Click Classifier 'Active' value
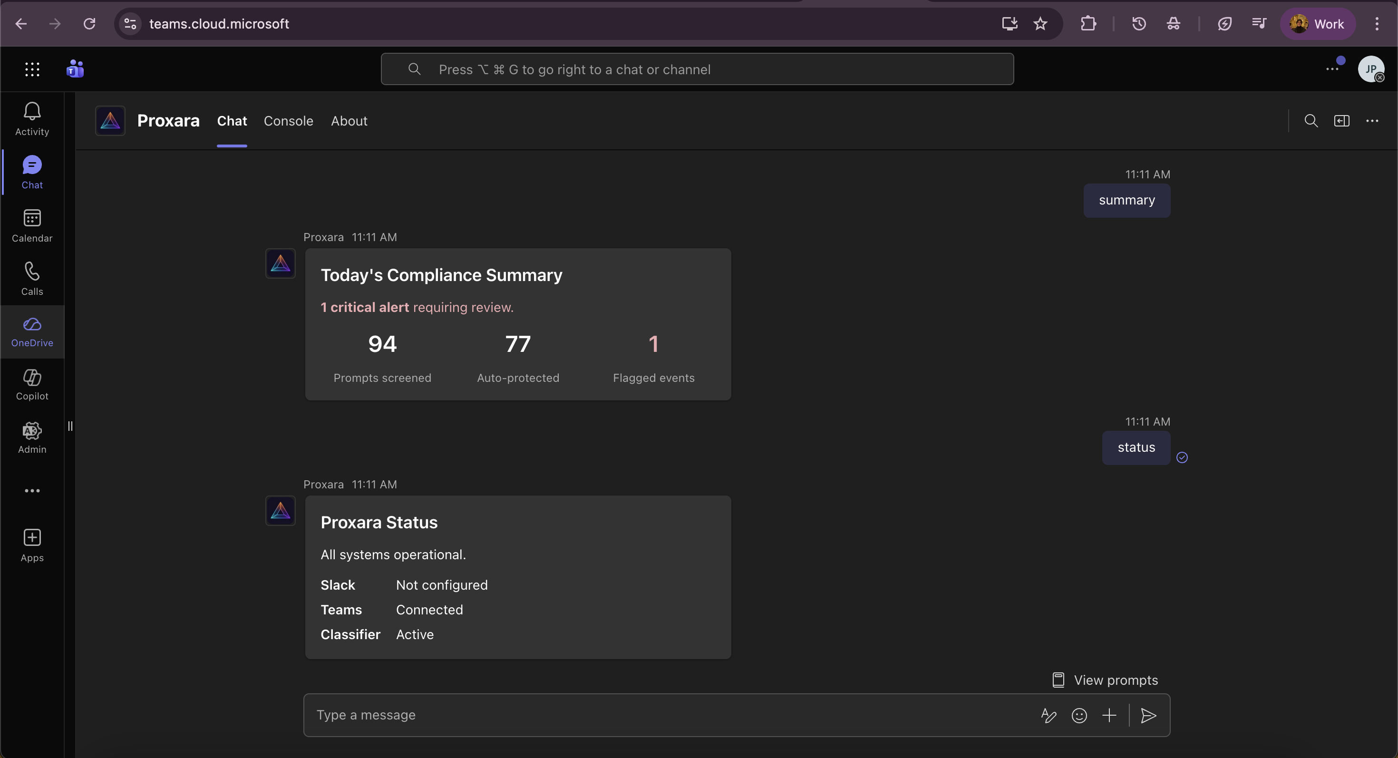 (x=415, y=634)
